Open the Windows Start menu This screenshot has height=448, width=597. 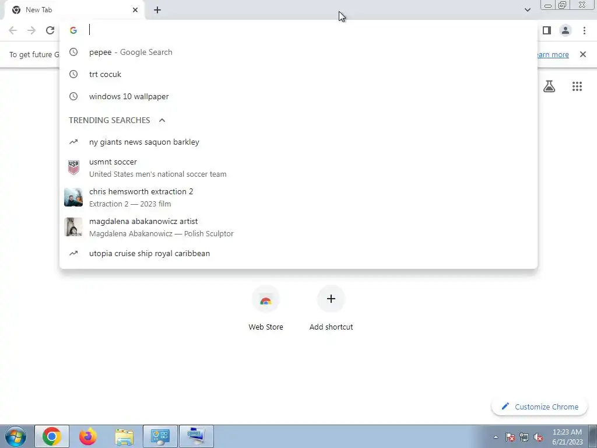pos(16,436)
